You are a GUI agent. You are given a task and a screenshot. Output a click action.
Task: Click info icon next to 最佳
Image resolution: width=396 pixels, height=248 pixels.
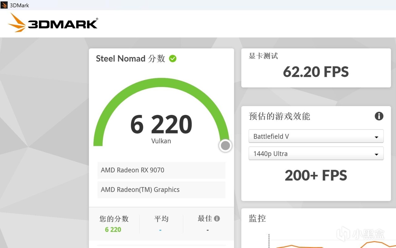click(x=217, y=219)
